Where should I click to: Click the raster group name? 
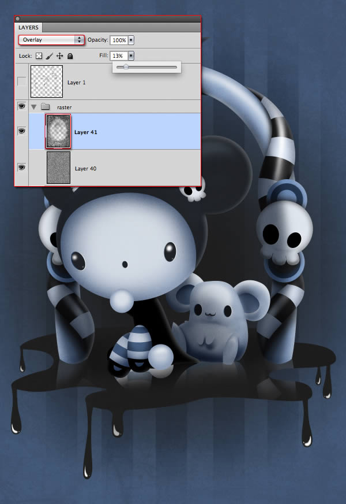click(64, 108)
